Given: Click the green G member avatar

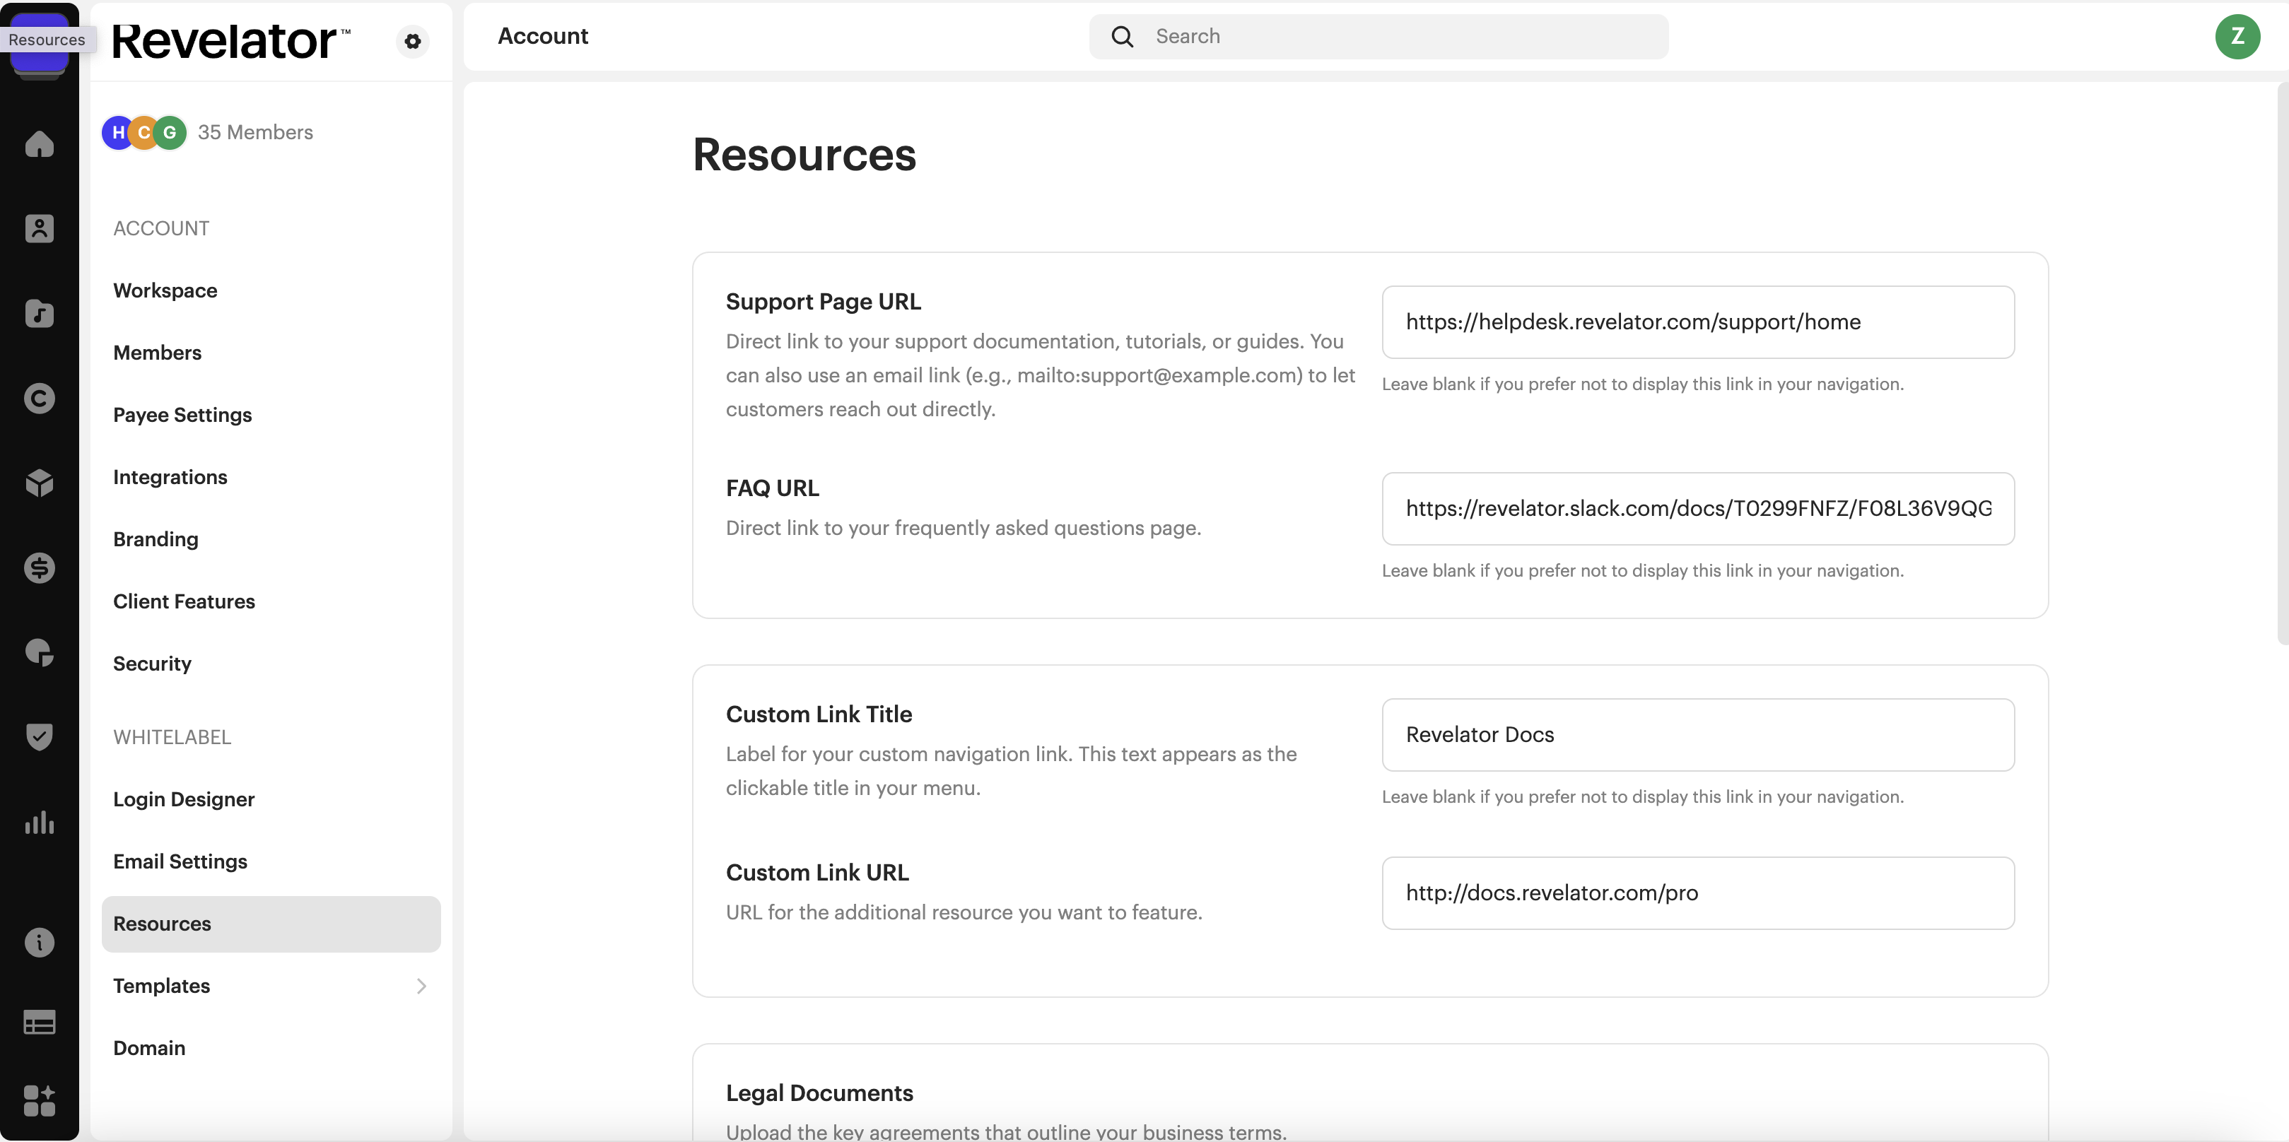Looking at the screenshot, I should pyautogui.click(x=170, y=132).
